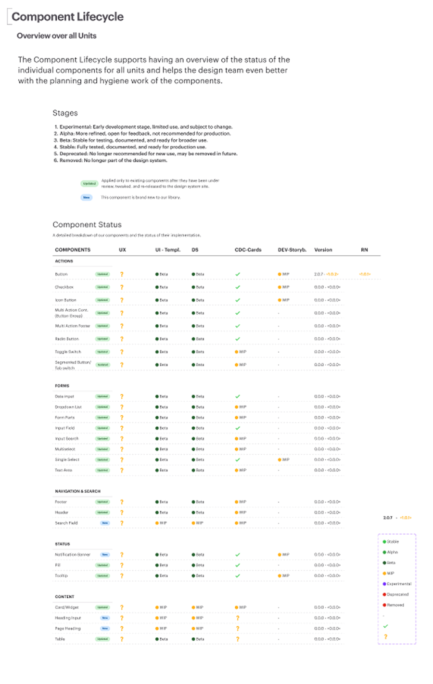Click the DEV-Storyb. column header
Image resolution: width=433 pixels, height=684 pixels.
pyautogui.click(x=292, y=250)
